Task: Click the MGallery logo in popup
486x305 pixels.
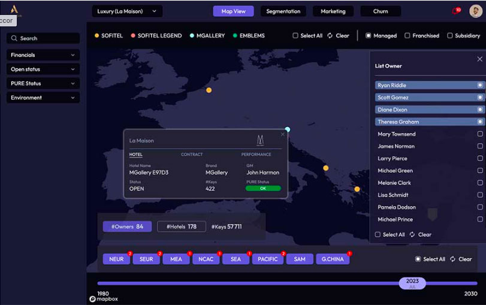Action: coord(260,140)
